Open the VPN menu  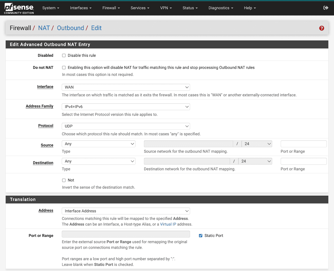166,8
